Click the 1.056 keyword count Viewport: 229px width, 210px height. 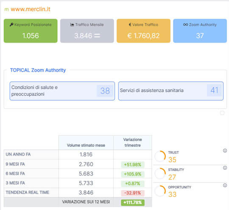pyautogui.click(x=31, y=36)
